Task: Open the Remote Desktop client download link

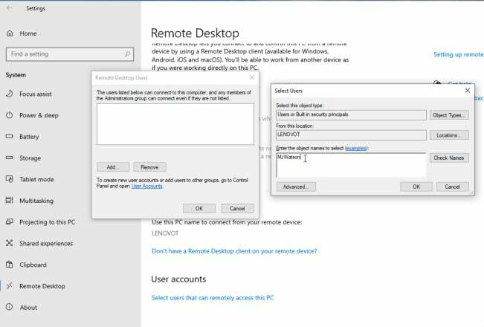Action: pos(234,251)
